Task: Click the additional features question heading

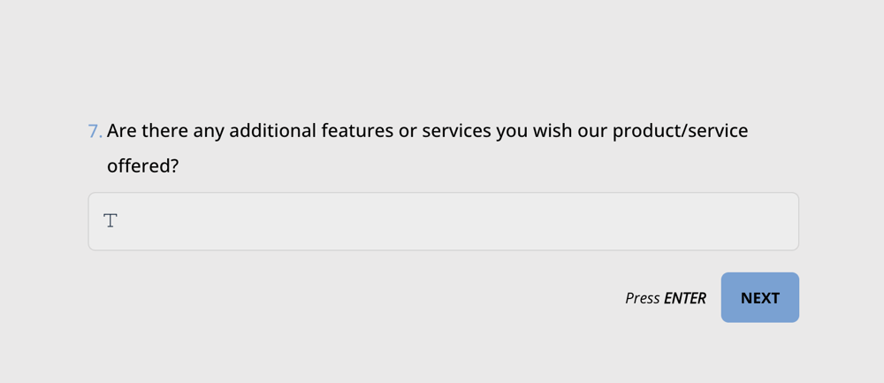Action: click(x=427, y=132)
